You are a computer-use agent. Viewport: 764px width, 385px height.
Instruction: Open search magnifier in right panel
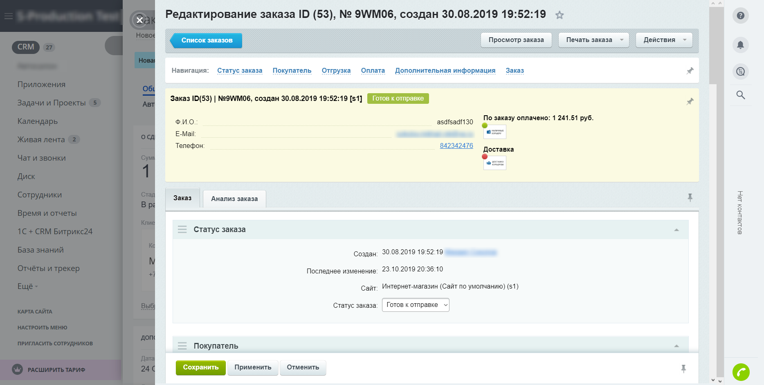click(740, 95)
